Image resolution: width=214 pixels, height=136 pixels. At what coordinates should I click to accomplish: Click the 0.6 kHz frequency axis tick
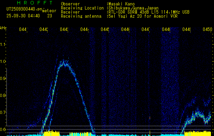(x=3, y=129)
